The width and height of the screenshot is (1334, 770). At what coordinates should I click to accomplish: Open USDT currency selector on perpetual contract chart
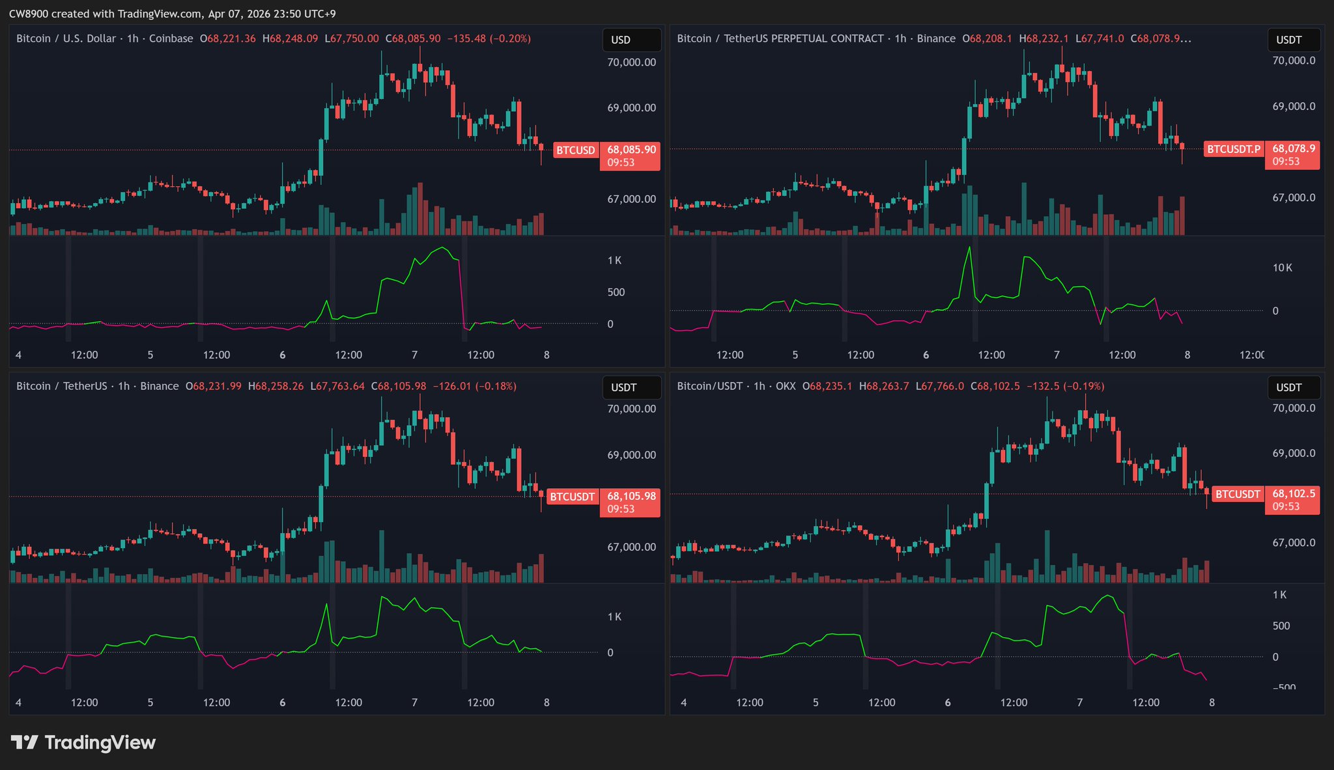click(1294, 40)
